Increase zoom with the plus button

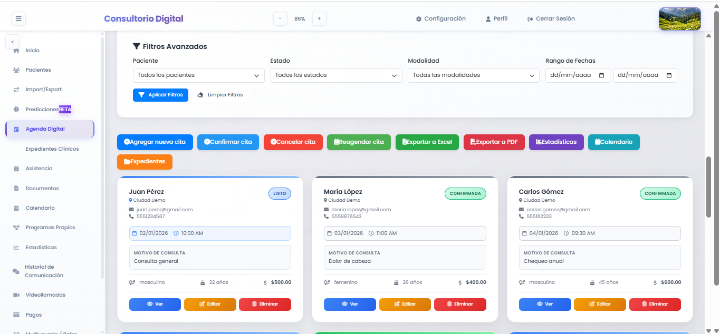[319, 18]
